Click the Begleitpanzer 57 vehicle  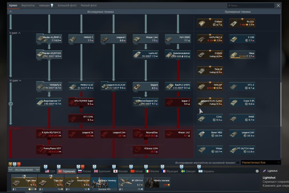(x=49, y=102)
